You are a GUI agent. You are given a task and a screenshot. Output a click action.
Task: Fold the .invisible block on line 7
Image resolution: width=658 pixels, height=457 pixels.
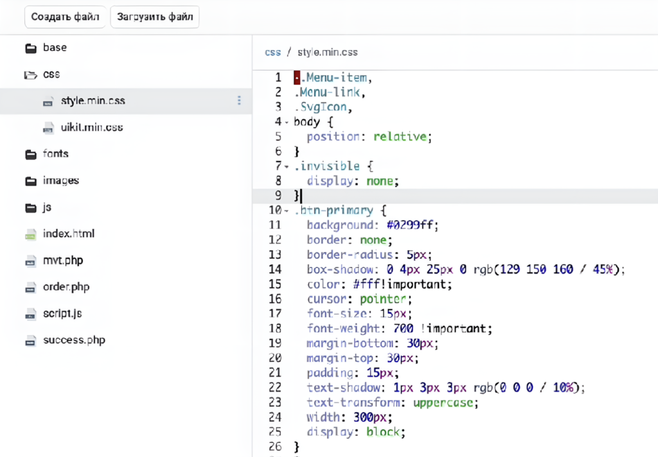coord(287,167)
